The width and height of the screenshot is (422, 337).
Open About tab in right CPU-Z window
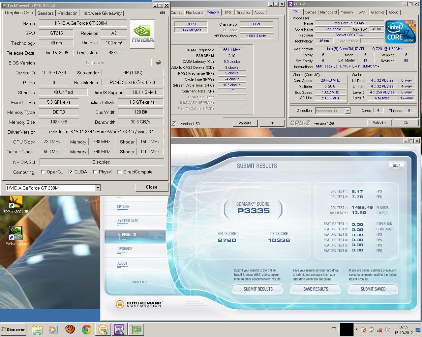[393, 12]
